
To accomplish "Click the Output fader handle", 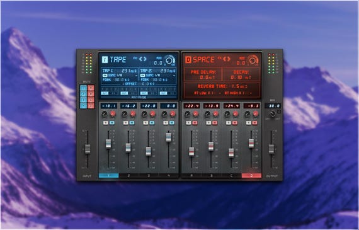I will (x=271, y=149).
